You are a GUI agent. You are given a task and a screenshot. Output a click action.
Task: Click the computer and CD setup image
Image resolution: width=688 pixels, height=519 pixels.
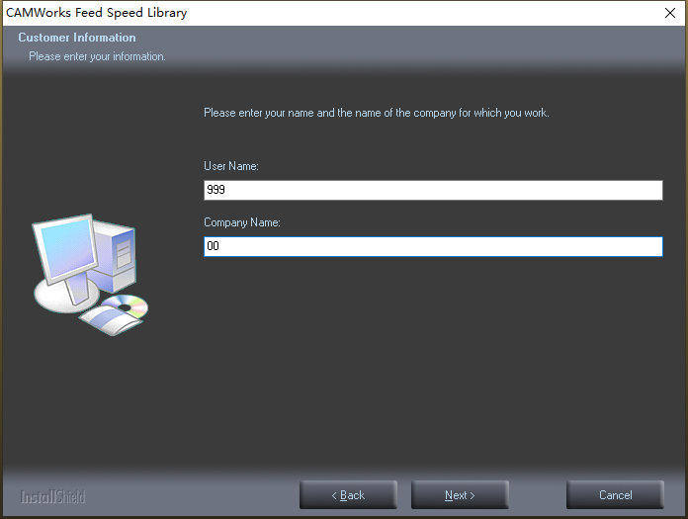tap(90, 275)
